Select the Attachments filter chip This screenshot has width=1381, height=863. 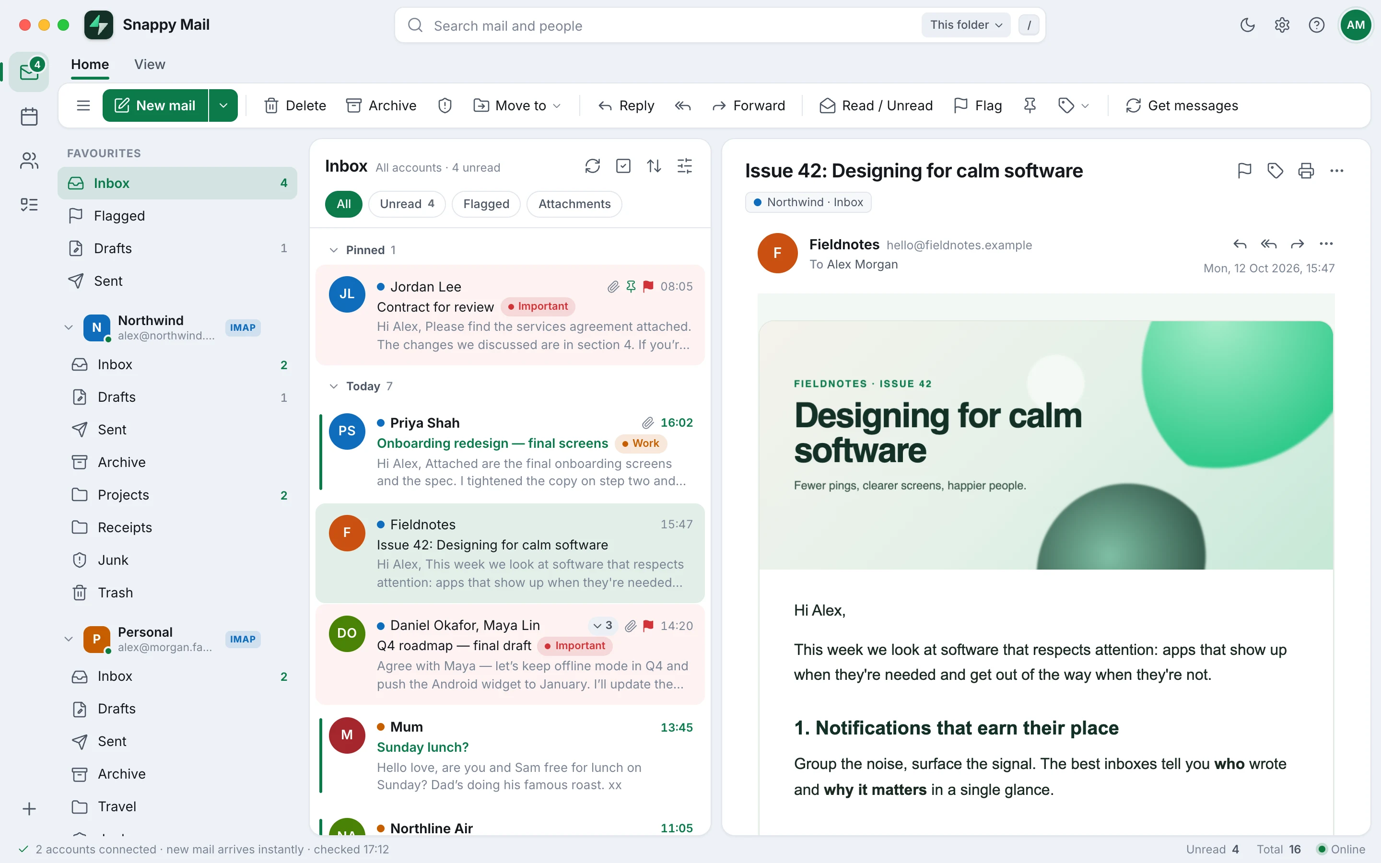574,204
